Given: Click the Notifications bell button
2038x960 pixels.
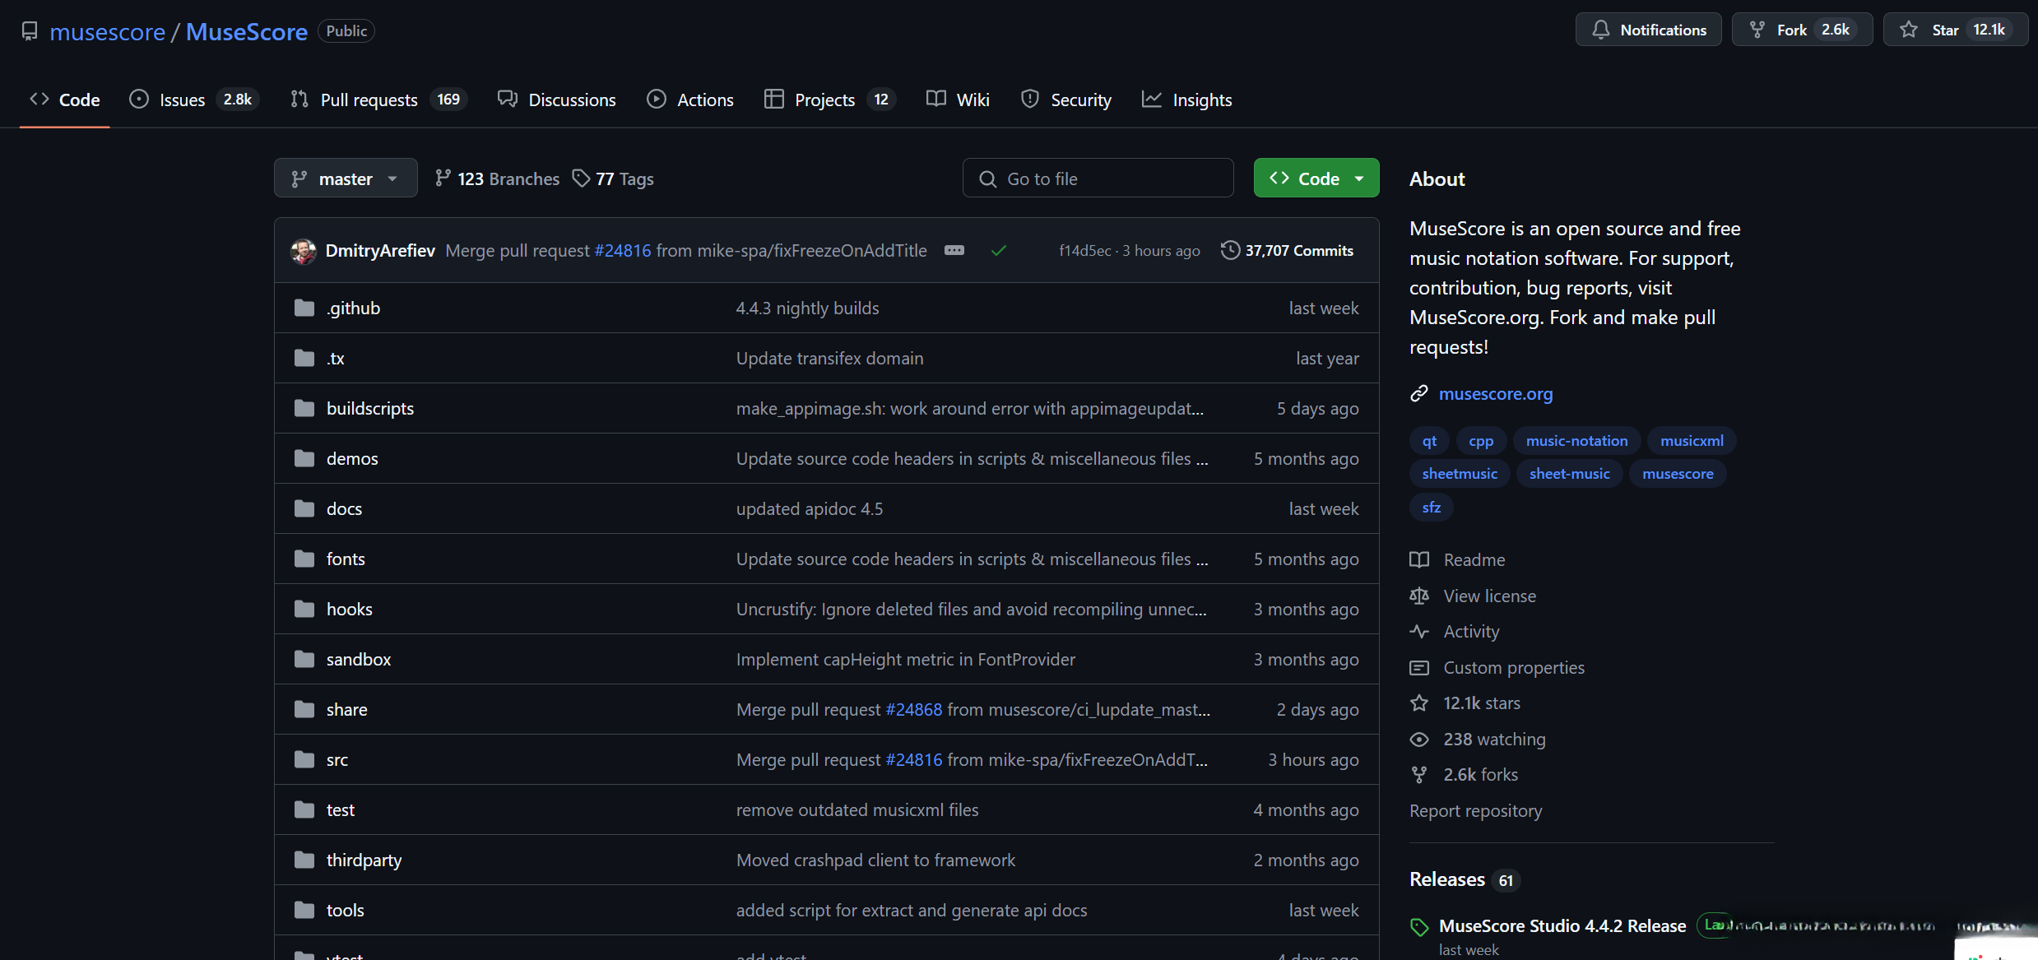Looking at the screenshot, I should point(1648,30).
